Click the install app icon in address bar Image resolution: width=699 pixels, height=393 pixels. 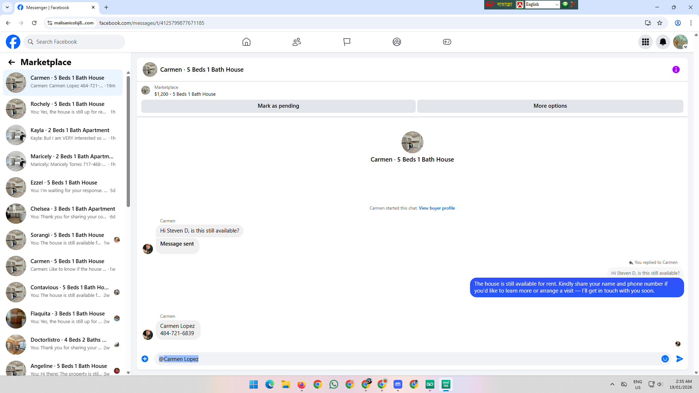click(648, 23)
